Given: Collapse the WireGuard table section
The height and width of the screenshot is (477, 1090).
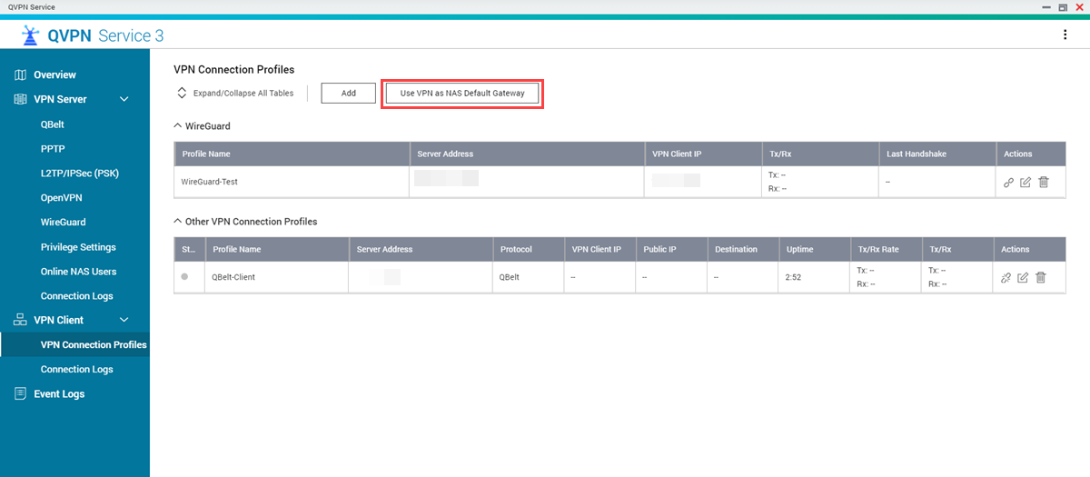Looking at the screenshot, I should pos(177,126).
